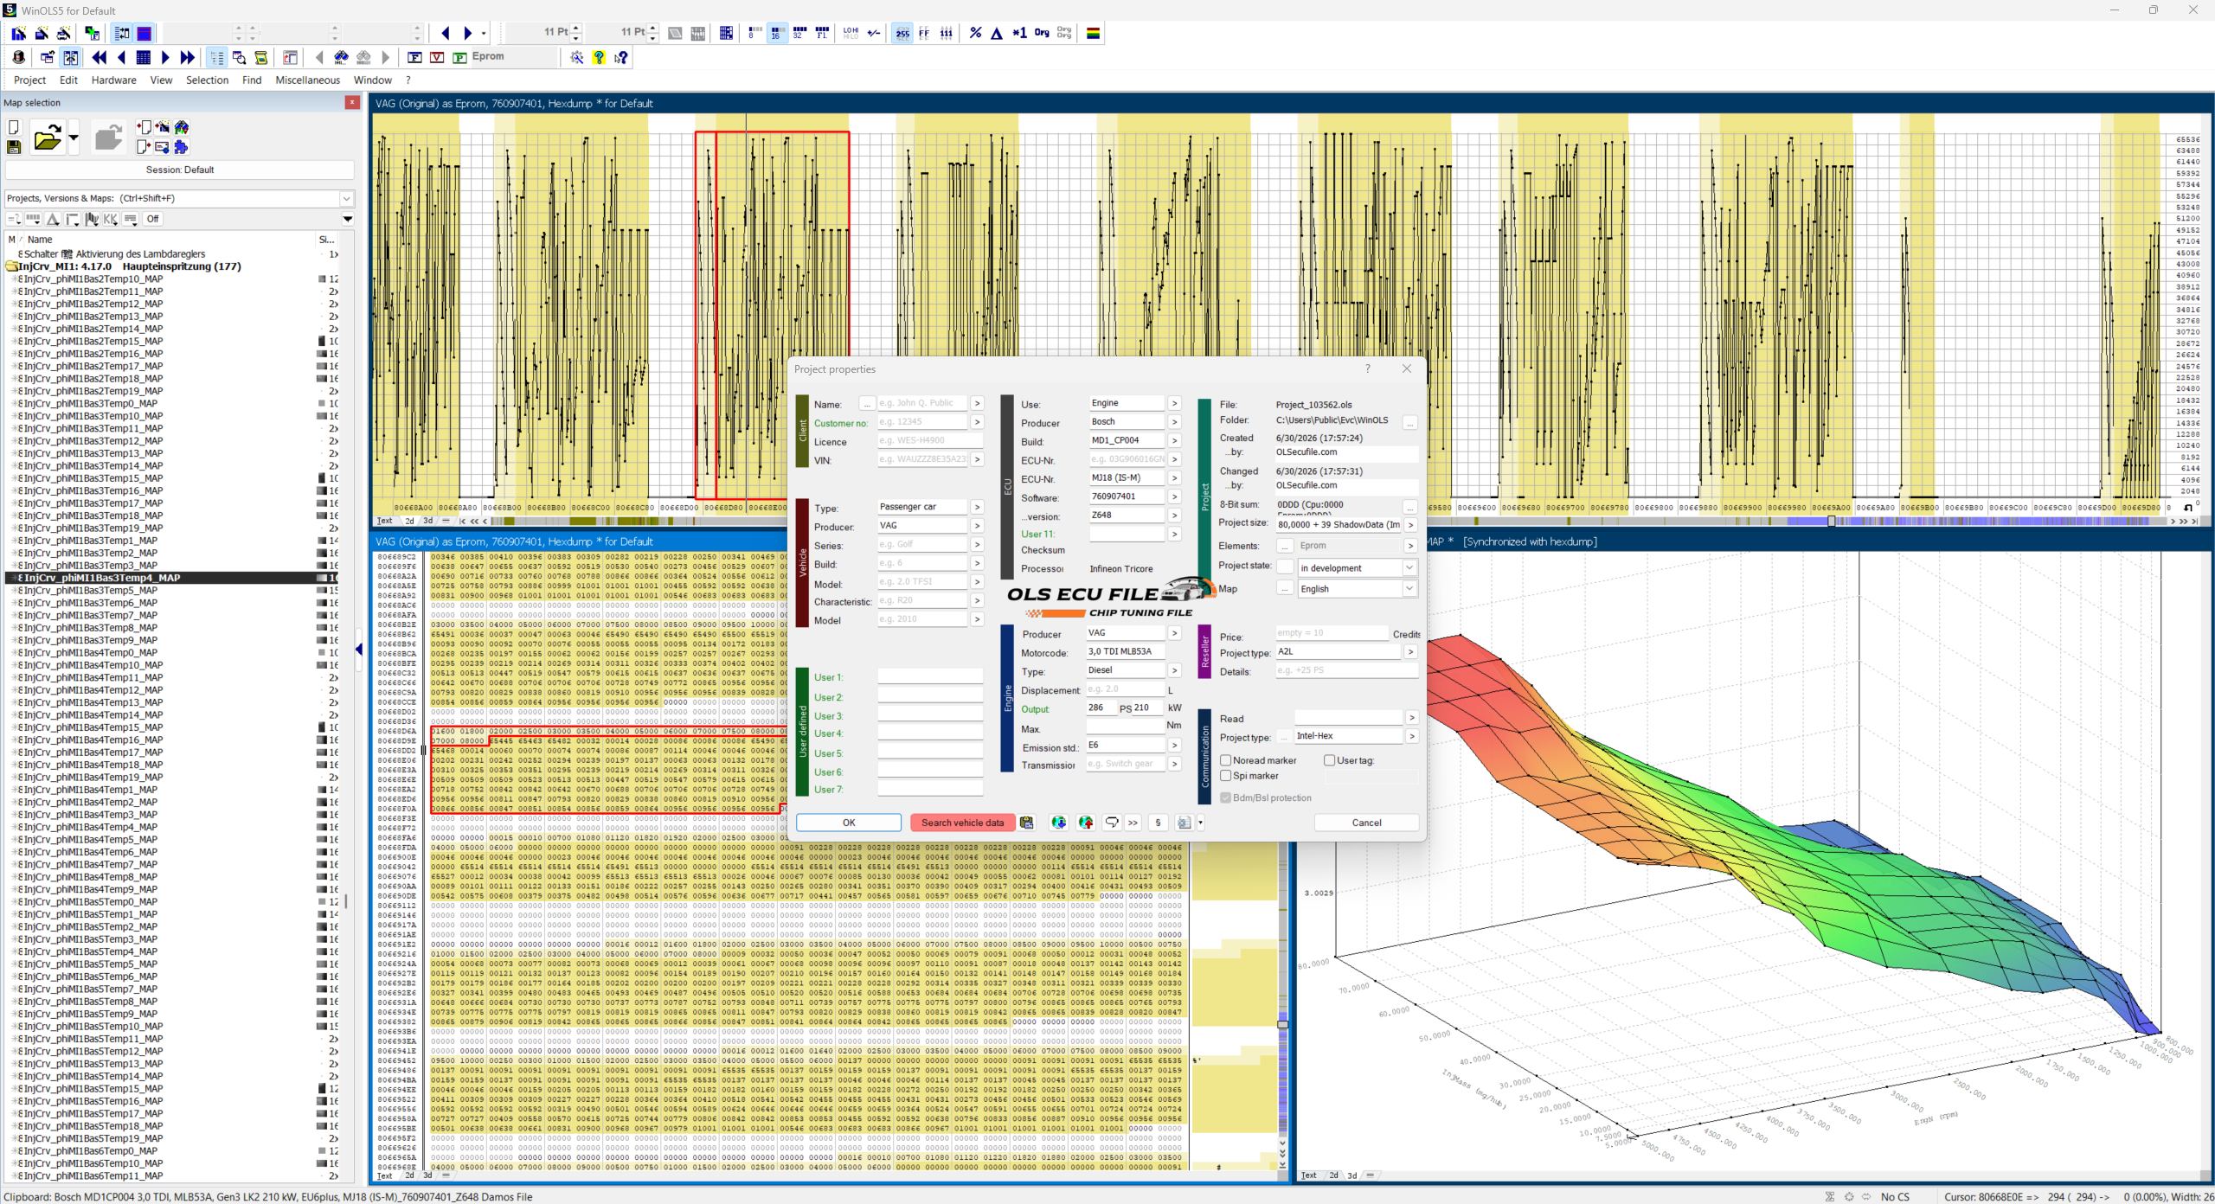The height and width of the screenshot is (1204, 2215).
Task: Expand the open-project folder dropdown arrow
Action: [74, 138]
